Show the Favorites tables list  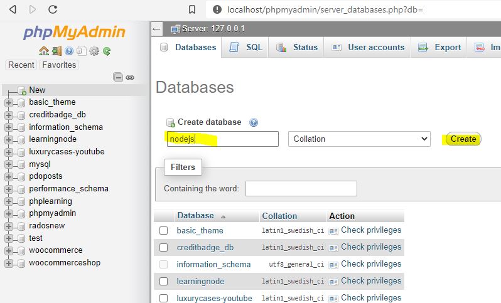click(59, 65)
